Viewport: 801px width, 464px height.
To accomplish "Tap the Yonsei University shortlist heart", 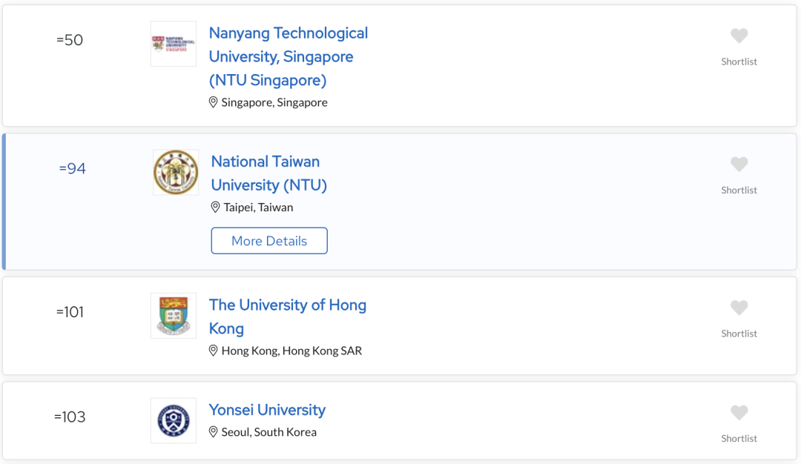I will click(x=739, y=412).
